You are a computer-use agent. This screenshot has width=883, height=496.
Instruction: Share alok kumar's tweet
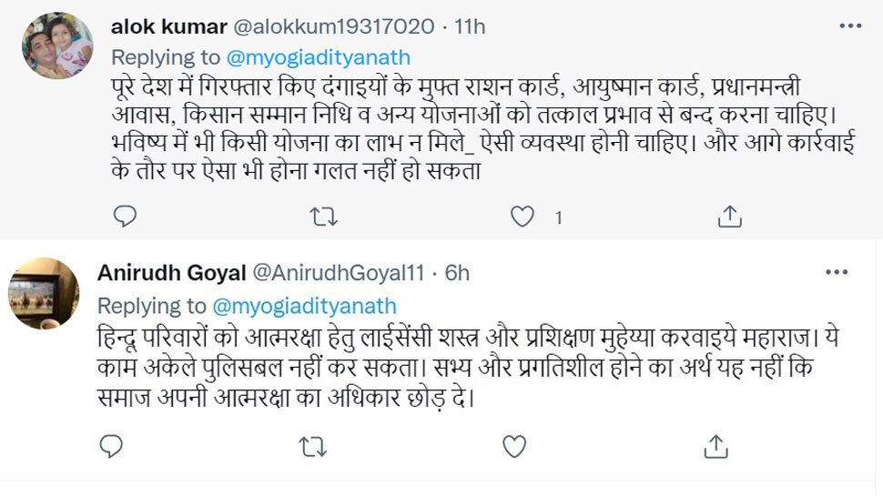[729, 217]
